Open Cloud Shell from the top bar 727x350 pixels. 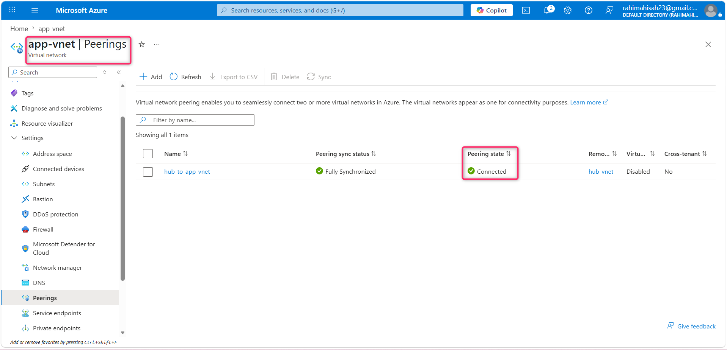(526, 10)
